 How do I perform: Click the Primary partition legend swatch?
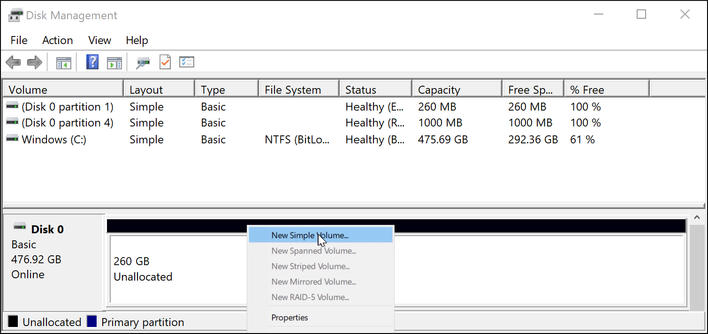[x=92, y=322]
